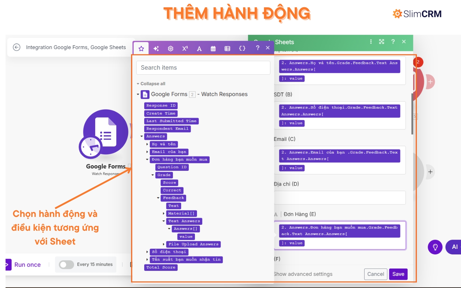Collapse the Answers tree node
The width and height of the screenshot is (461, 288).
[x=142, y=136]
